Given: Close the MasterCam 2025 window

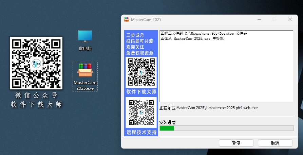Looking at the screenshot, I should point(290,19).
